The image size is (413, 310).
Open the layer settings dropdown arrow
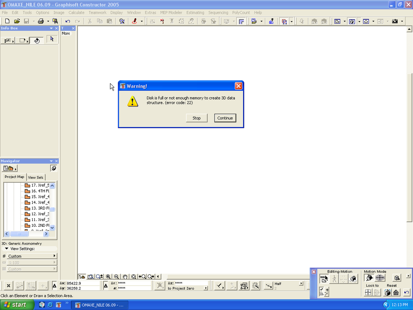[x=261, y=22]
